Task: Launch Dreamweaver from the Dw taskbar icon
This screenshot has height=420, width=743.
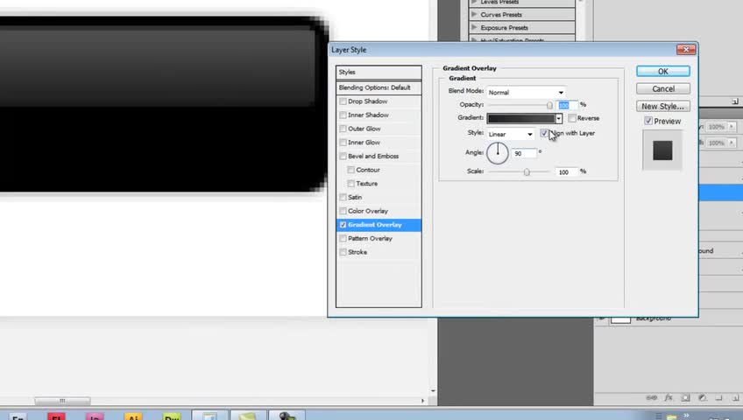Action: (172, 416)
